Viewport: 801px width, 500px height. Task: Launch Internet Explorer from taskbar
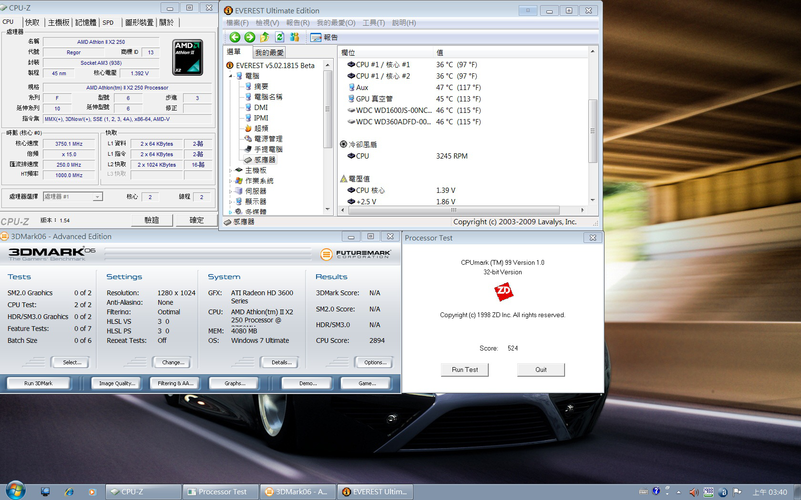click(x=69, y=491)
